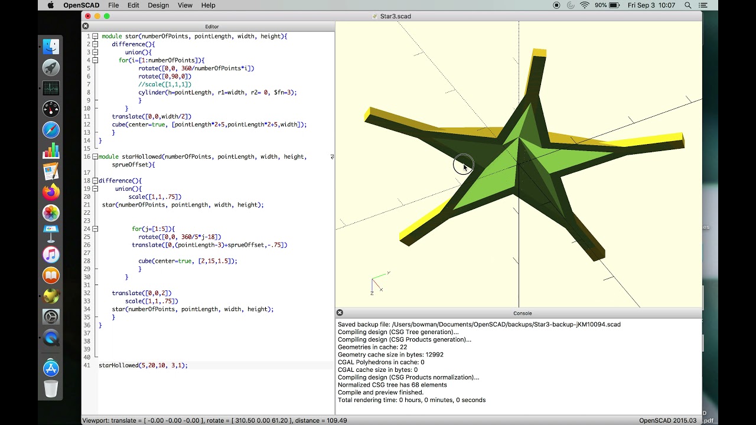756x425 pixels.
Task: Close the Editor panel with its X icon
Action: pos(85,26)
